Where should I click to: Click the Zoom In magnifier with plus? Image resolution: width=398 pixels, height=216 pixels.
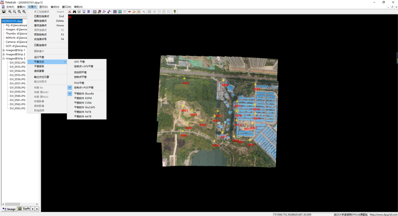10,12
